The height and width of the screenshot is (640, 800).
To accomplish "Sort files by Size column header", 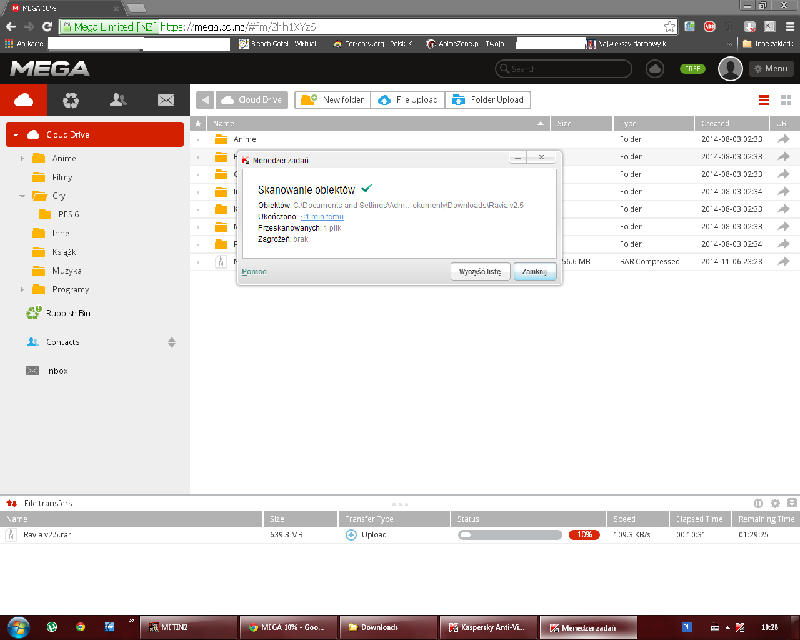I will click(582, 124).
